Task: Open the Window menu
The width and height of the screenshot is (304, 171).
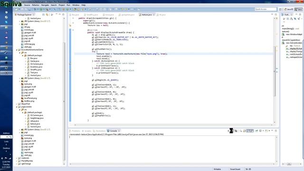Action: coord(76,5)
